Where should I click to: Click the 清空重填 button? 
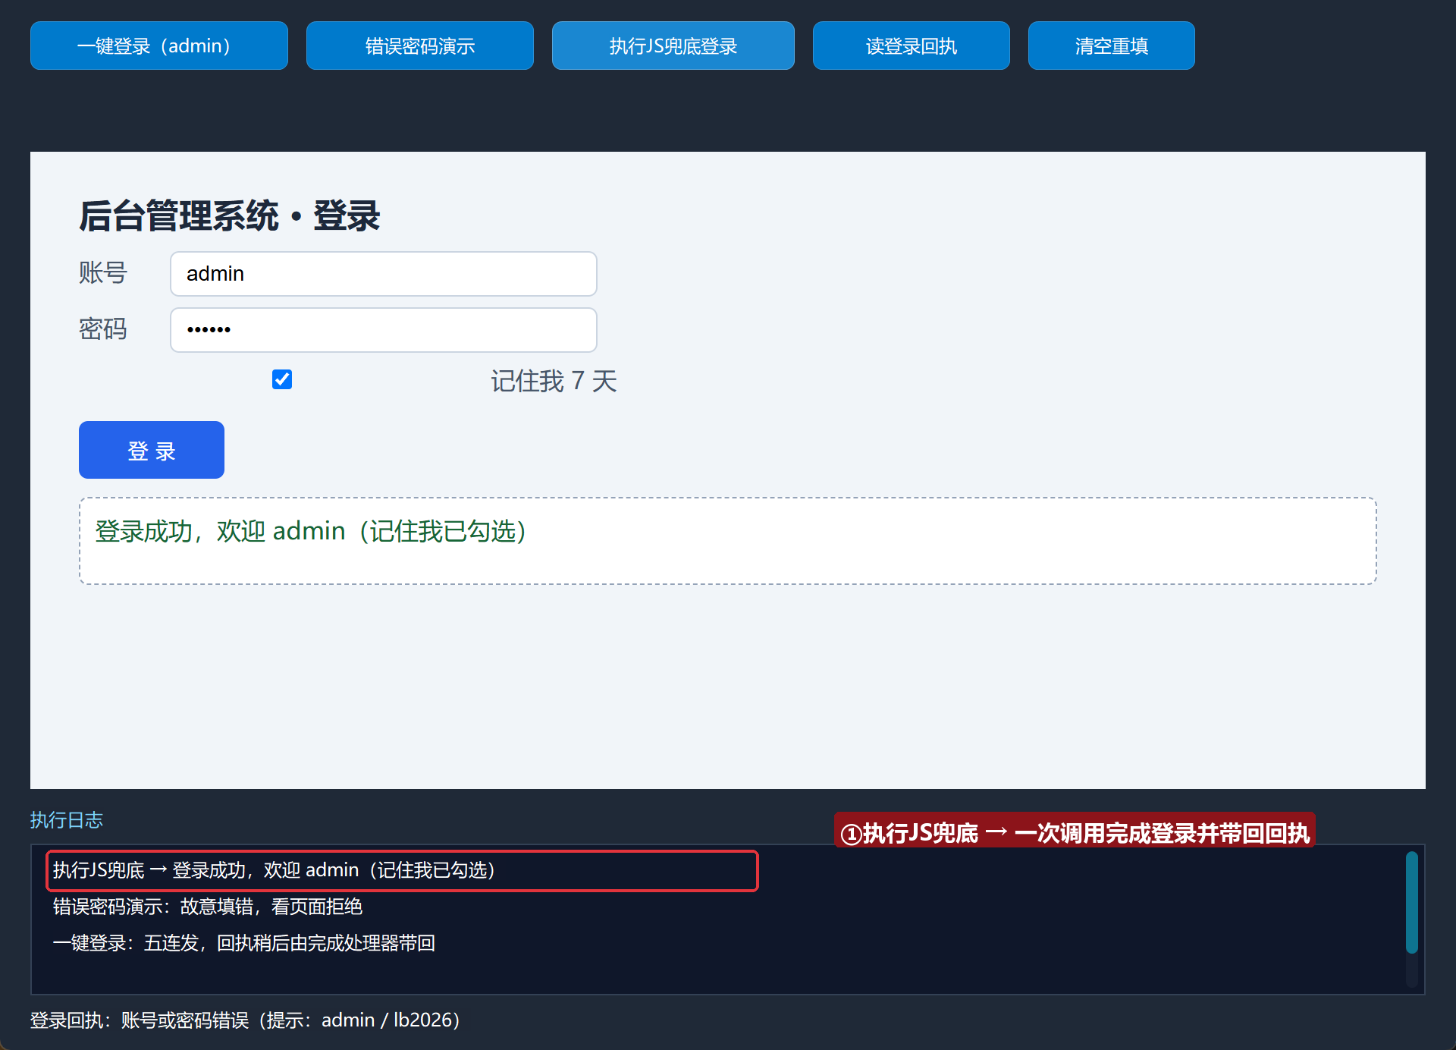pos(1112,46)
